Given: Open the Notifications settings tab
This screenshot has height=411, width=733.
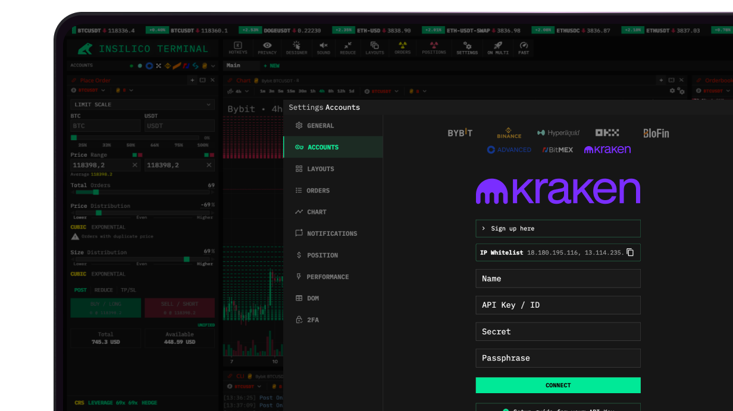Looking at the screenshot, I should click(331, 233).
